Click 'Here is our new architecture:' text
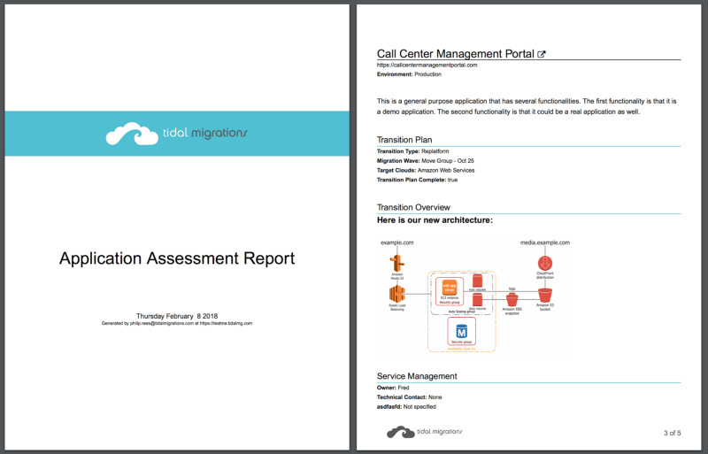This screenshot has width=708, height=454. (435, 220)
